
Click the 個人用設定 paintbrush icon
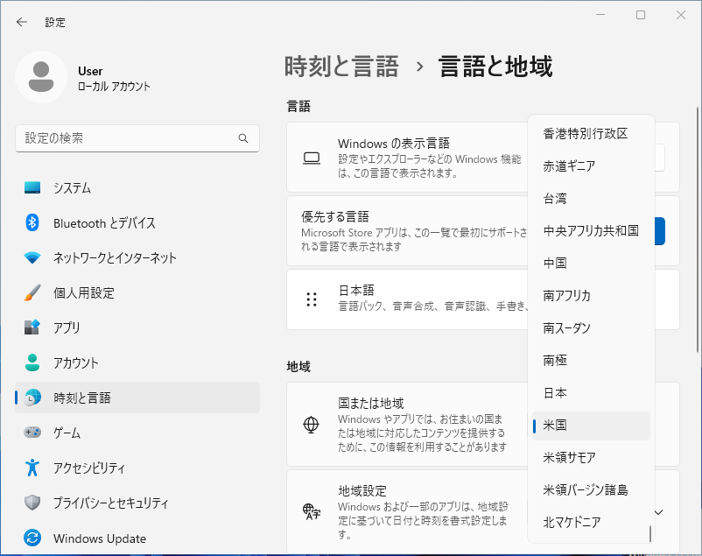[32, 292]
